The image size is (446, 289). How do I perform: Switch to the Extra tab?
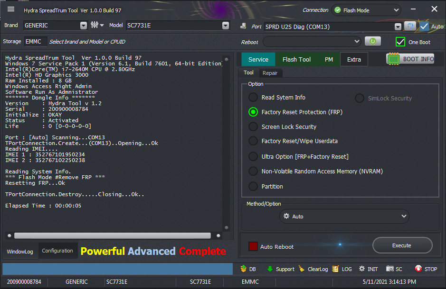(354, 59)
